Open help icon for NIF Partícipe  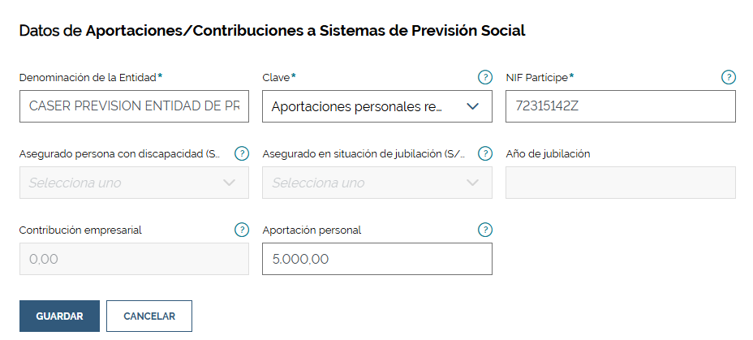coord(729,77)
